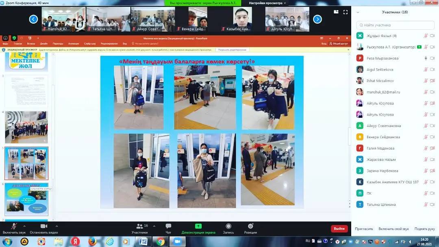Image resolution: width=439 pixels, height=247 pixels.
Task: Collapse the Участники panel header chevron
Action: [358, 12]
